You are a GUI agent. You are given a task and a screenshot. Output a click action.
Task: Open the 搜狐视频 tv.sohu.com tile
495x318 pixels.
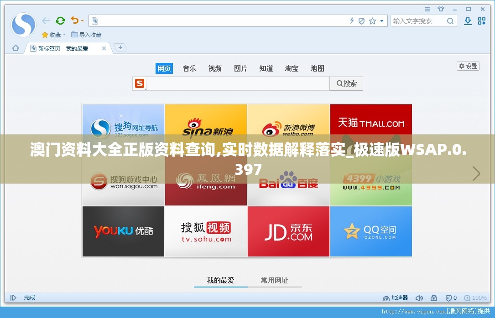click(x=206, y=231)
